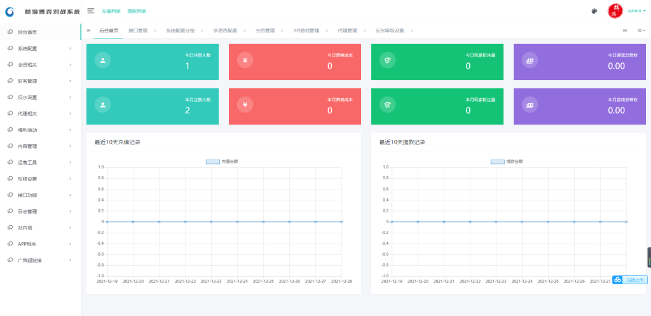Viewport: 651px width, 316px height.
Task: Switch to the 接口管理 tab
Action: pyautogui.click(x=137, y=31)
